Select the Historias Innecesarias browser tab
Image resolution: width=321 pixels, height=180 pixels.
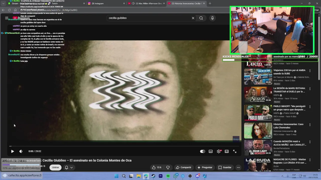[x=186, y=3]
